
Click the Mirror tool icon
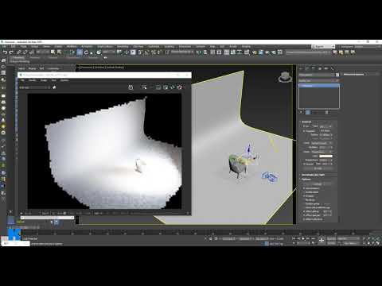198,52
